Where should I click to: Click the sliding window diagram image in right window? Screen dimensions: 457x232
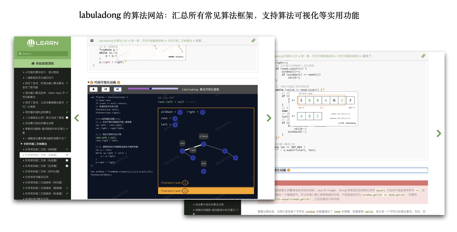point(324,109)
